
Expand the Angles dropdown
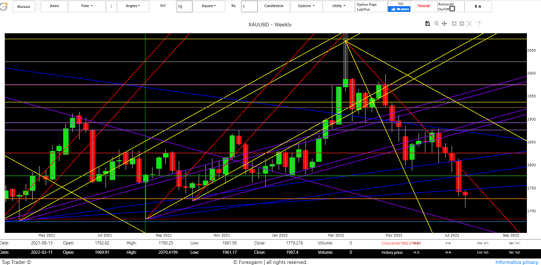pyautogui.click(x=133, y=6)
